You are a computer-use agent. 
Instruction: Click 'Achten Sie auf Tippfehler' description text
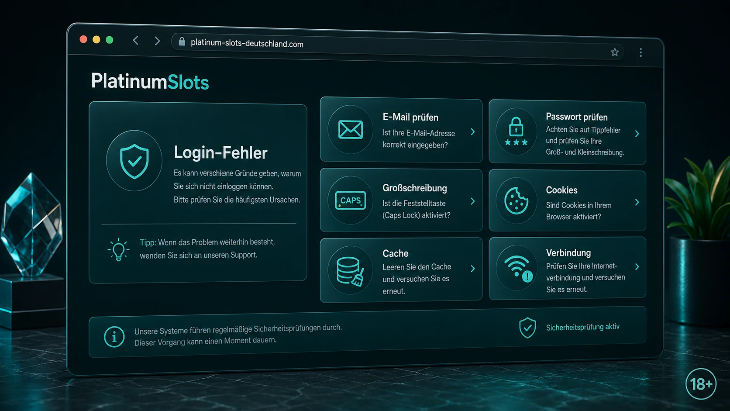point(585,141)
